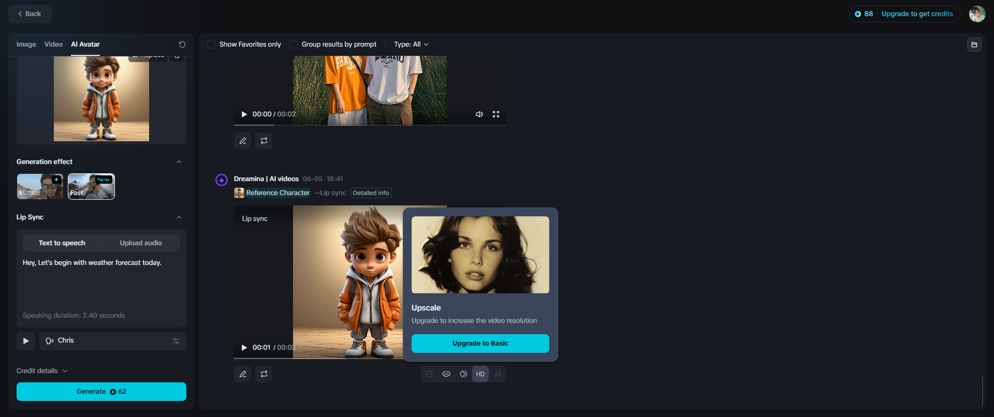Enable Show Favorites only checkbox
Viewport: 994px width, 417px height.
pos(211,44)
